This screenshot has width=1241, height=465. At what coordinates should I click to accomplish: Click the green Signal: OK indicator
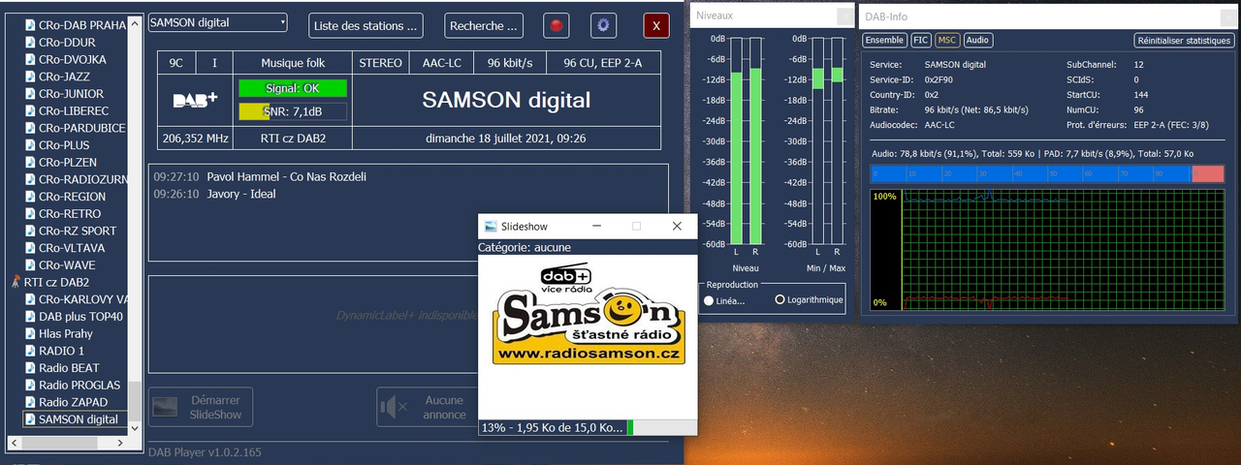click(293, 88)
